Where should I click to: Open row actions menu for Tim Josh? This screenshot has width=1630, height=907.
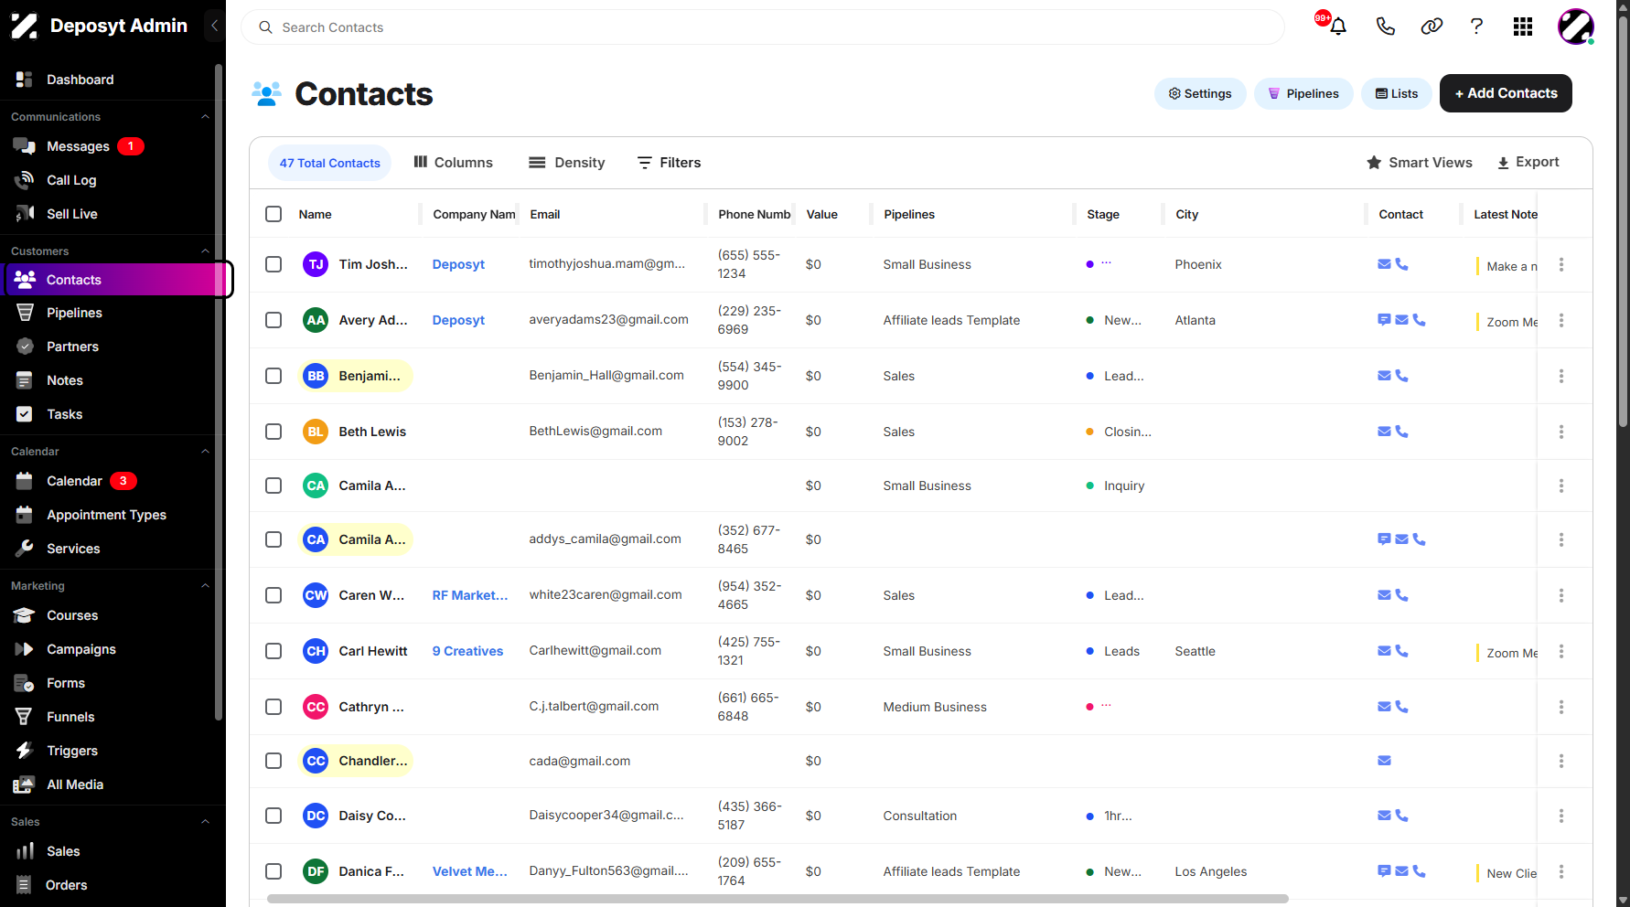click(x=1561, y=264)
